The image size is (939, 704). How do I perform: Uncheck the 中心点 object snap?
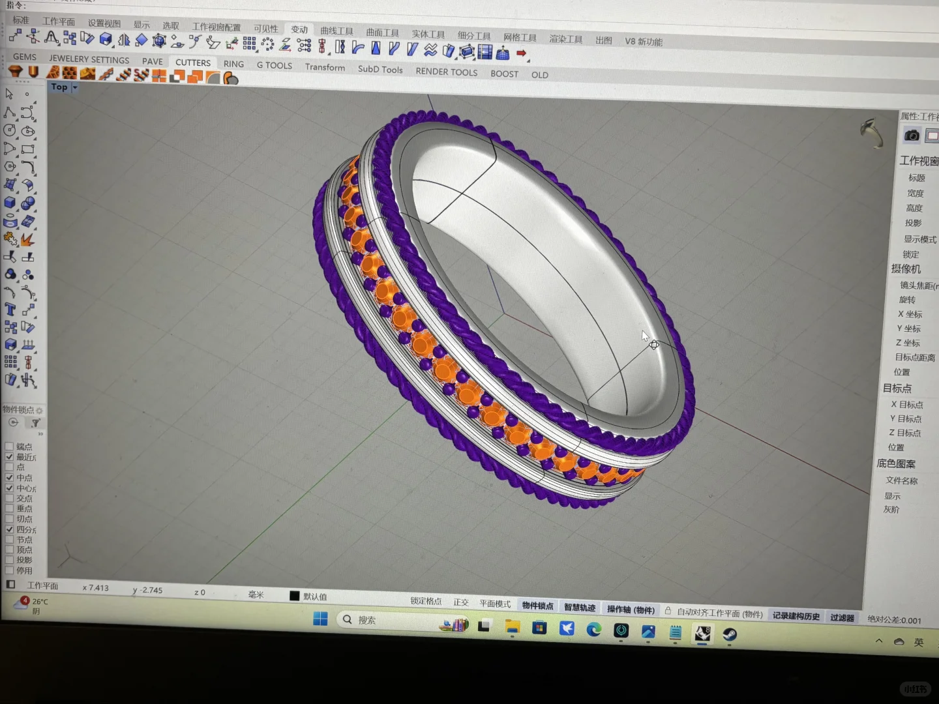pyautogui.click(x=9, y=488)
